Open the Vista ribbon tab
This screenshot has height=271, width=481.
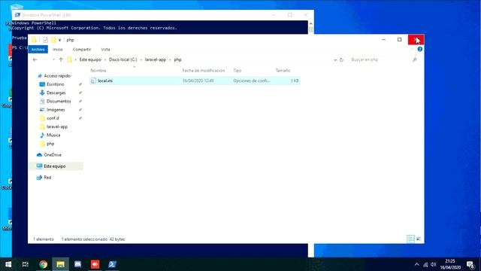pos(105,50)
